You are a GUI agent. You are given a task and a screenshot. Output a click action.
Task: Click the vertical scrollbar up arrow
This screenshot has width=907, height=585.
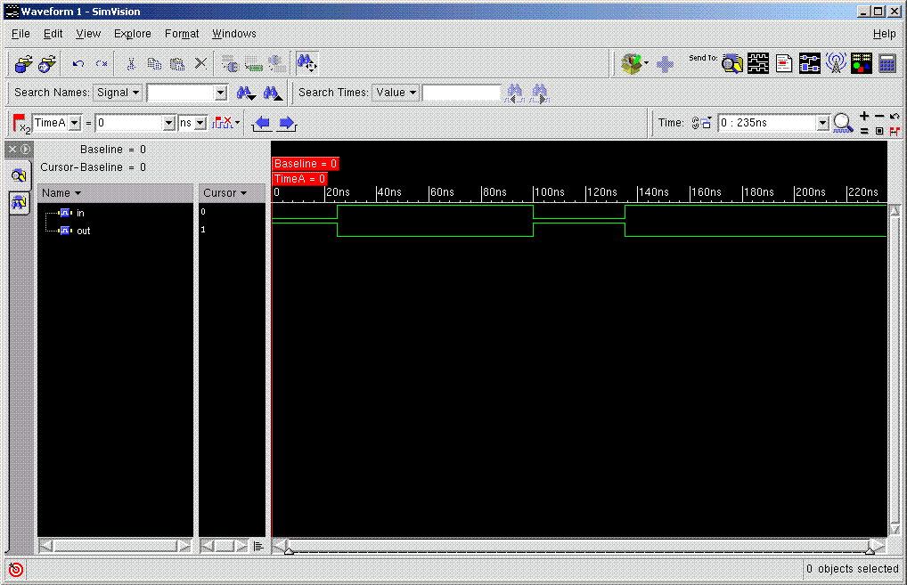click(895, 210)
